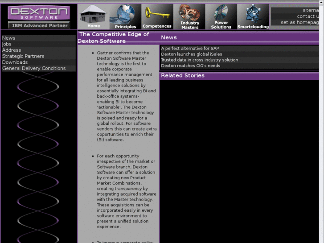The image size is (324, 243).
Task: Click 'The Competitive Edge of Dexton Software' heading
Action: tap(114, 37)
